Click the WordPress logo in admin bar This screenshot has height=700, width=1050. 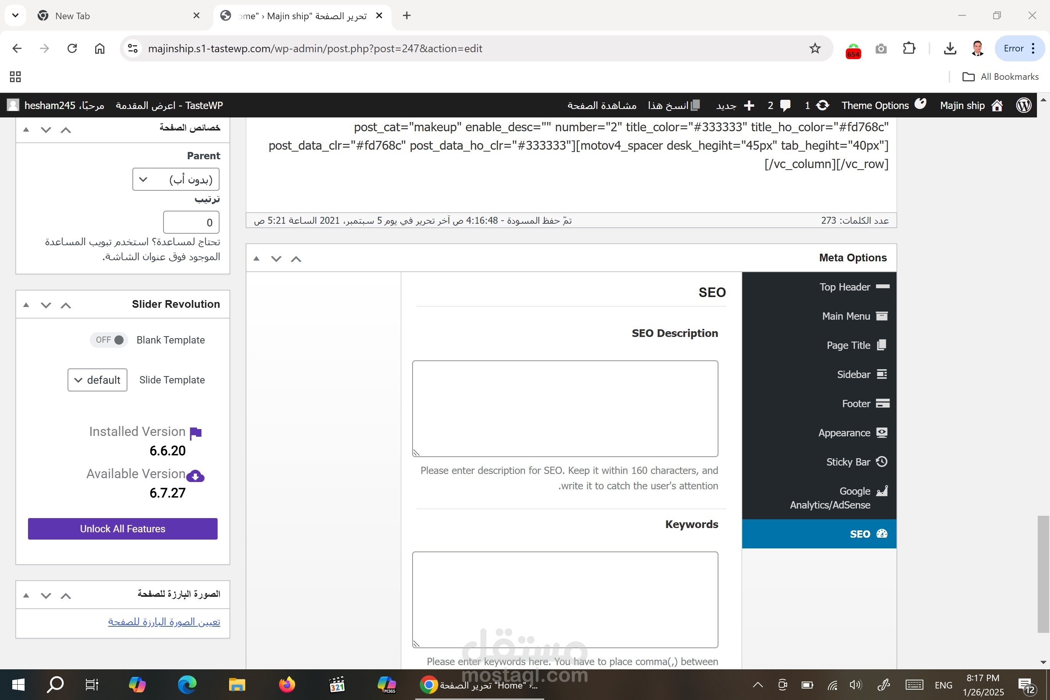tap(1023, 106)
